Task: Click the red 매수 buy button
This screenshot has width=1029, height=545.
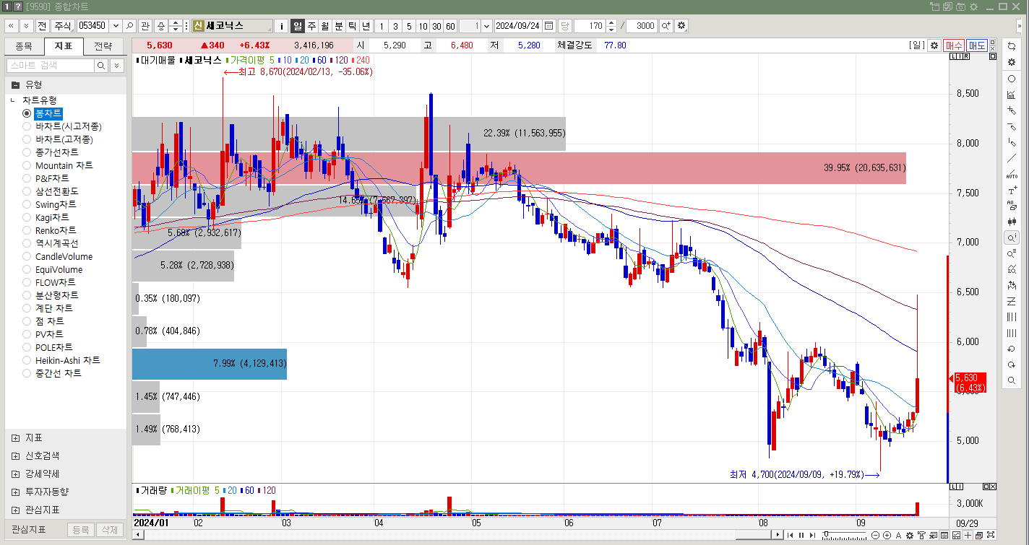Action: coord(954,45)
